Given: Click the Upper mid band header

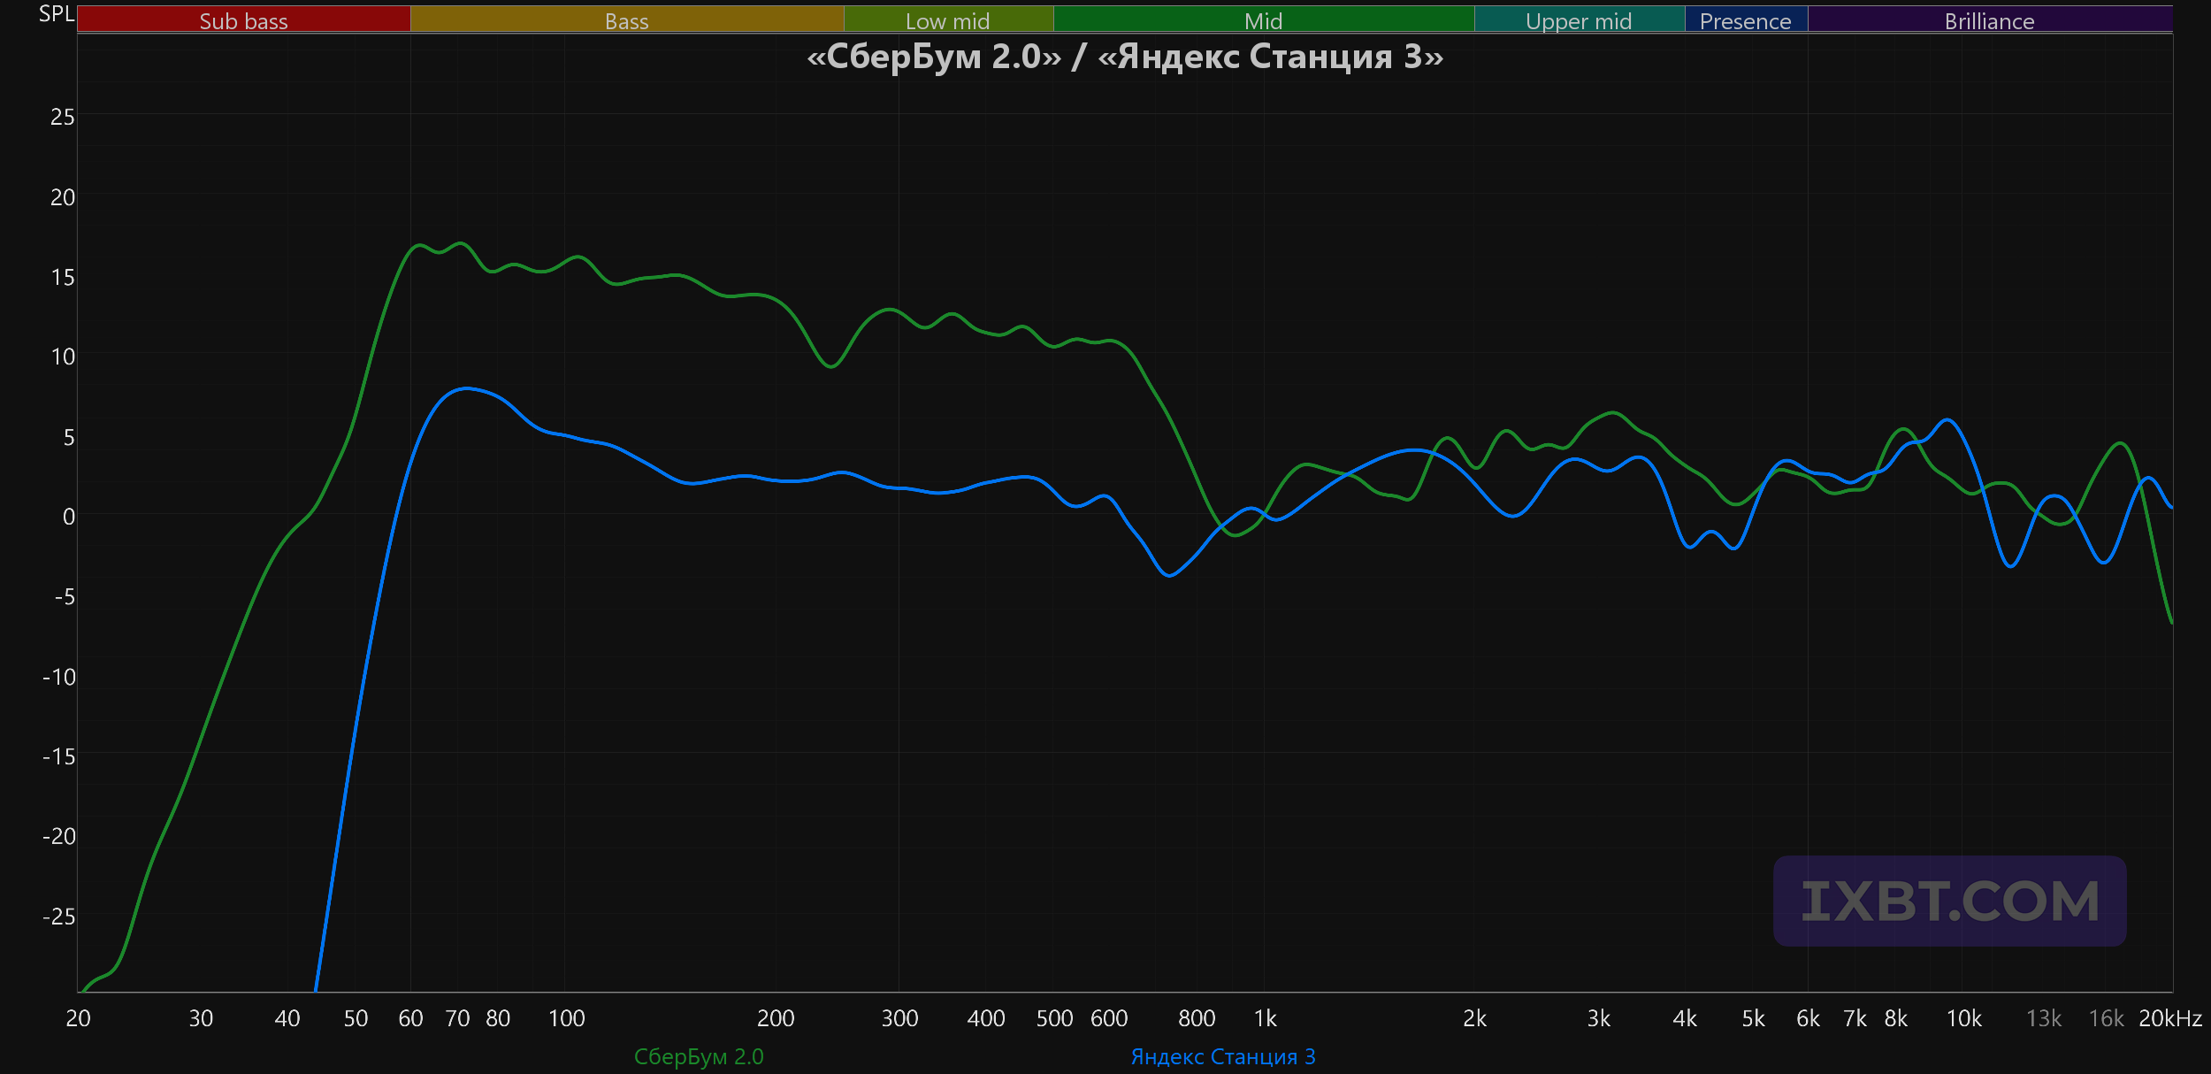Looking at the screenshot, I should (1580, 19).
